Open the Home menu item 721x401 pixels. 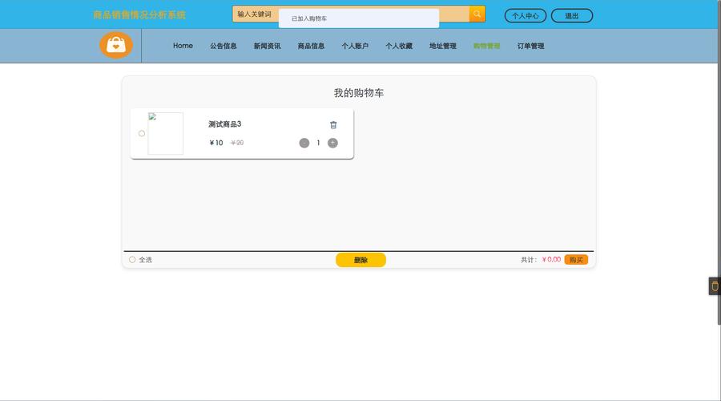(183, 46)
